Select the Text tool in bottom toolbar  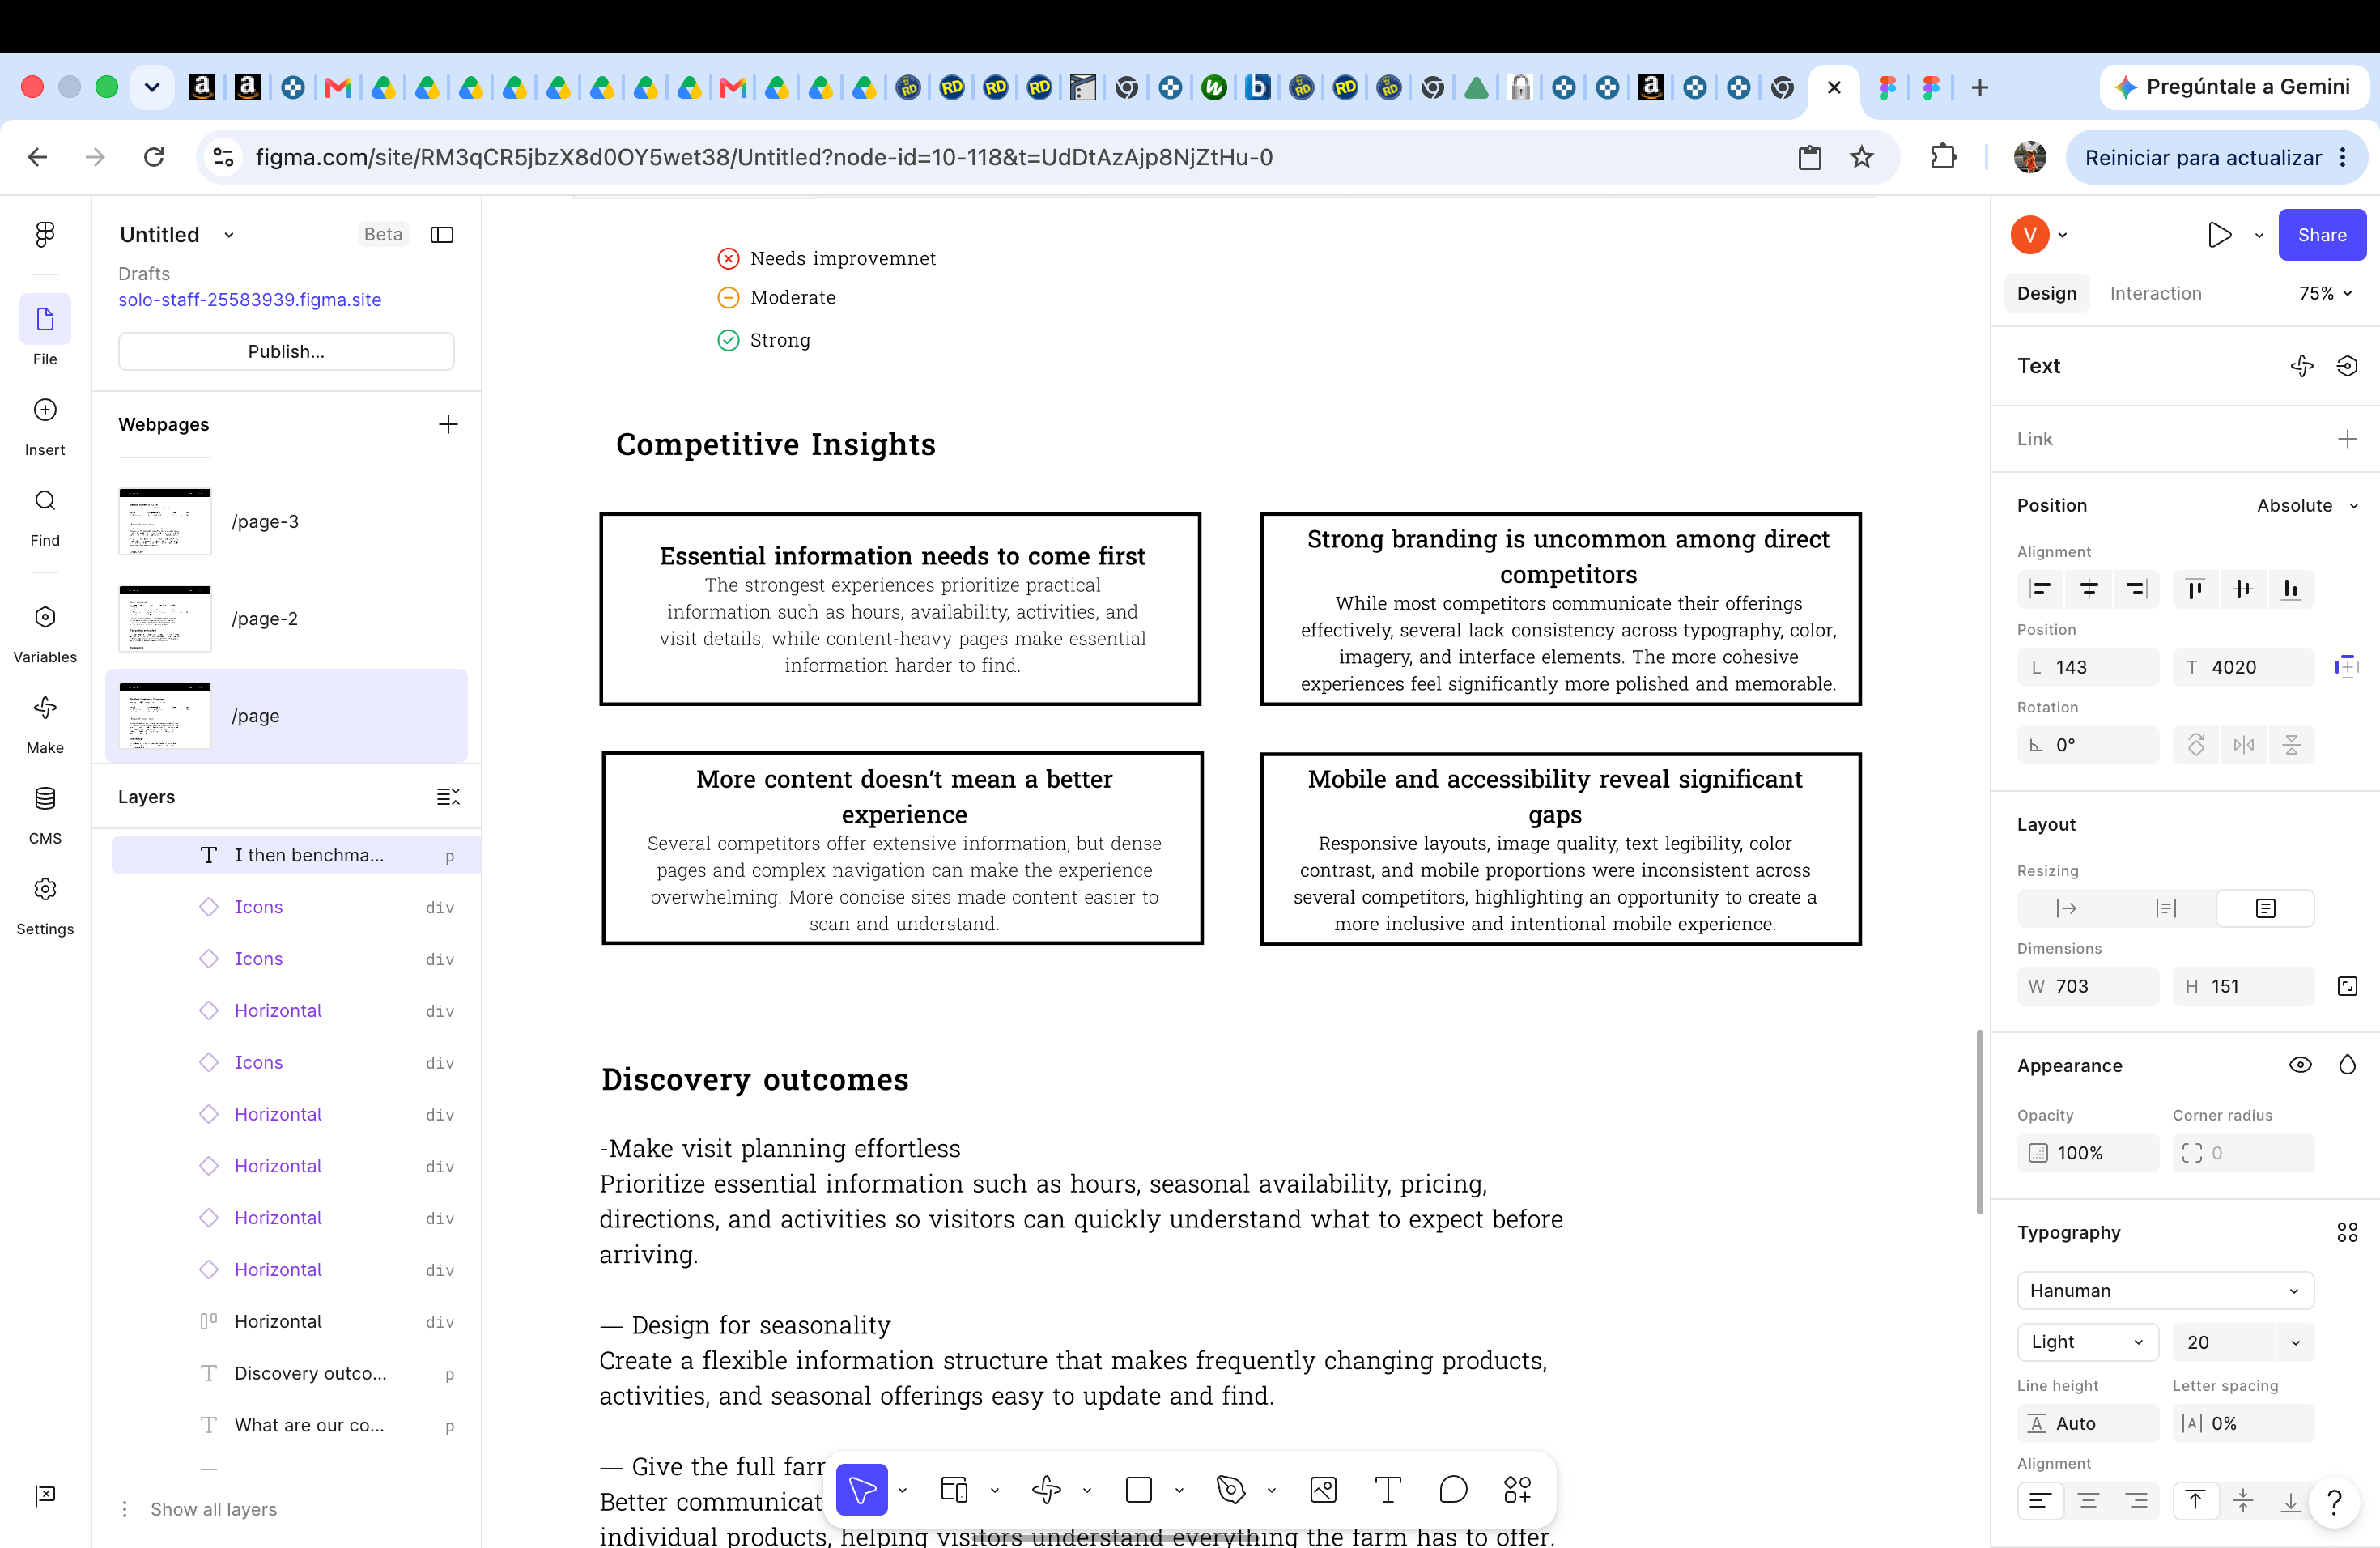coord(1387,1490)
